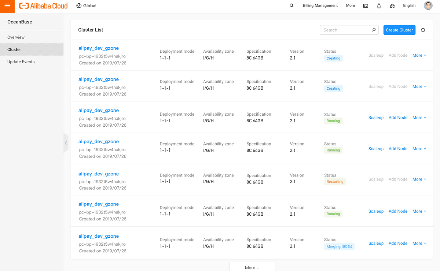The height and width of the screenshot is (271, 440).
Task: Open Update Events in the sidebar
Action: tap(32, 62)
